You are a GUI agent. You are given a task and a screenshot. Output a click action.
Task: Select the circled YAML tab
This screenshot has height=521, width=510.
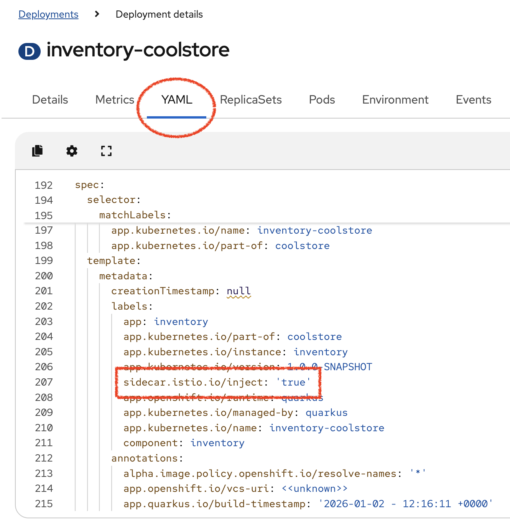click(176, 100)
